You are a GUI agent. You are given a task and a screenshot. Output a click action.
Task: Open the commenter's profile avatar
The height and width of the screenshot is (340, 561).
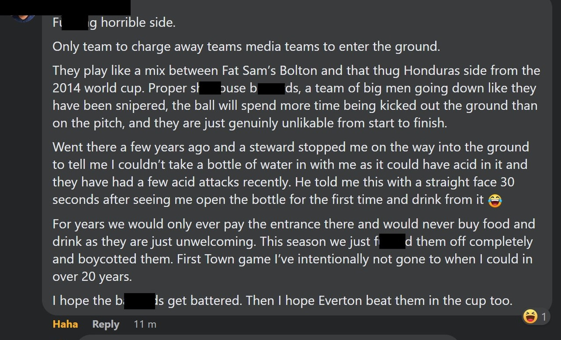(x=23, y=18)
